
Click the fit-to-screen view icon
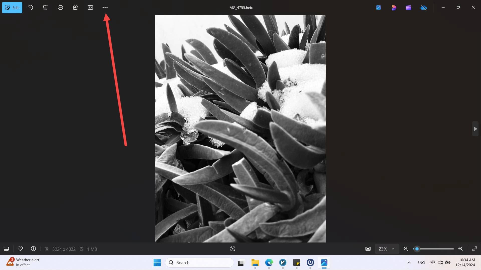(x=475, y=248)
